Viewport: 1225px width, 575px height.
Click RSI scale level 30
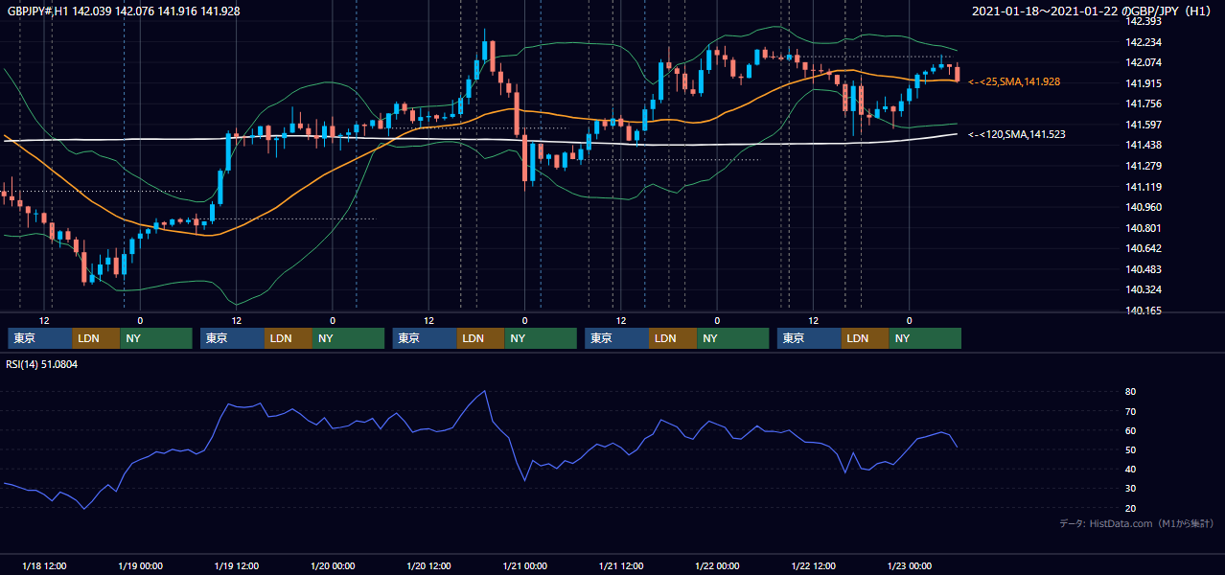[x=1131, y=488]
